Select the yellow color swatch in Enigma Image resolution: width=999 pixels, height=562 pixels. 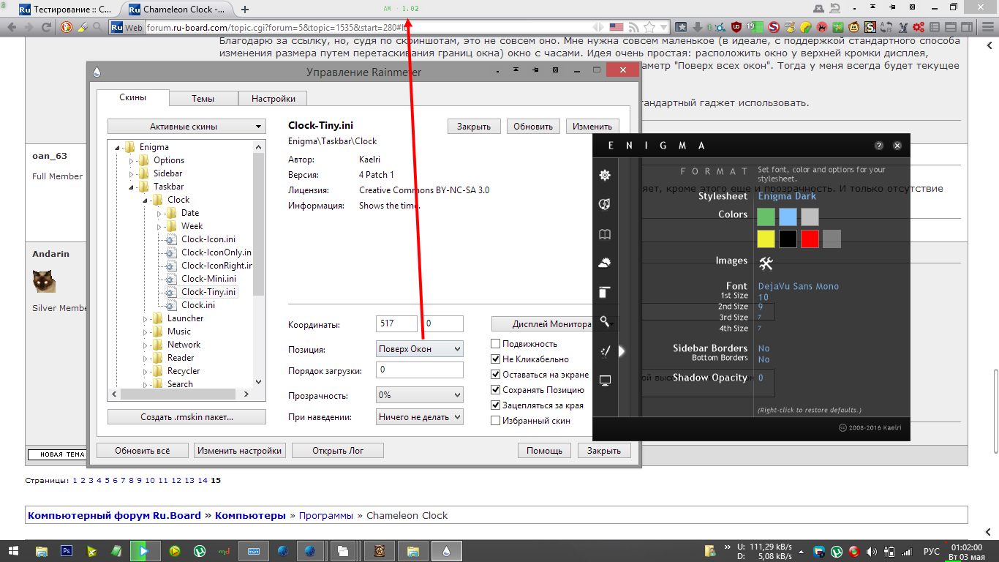click(x=766, y=239)
